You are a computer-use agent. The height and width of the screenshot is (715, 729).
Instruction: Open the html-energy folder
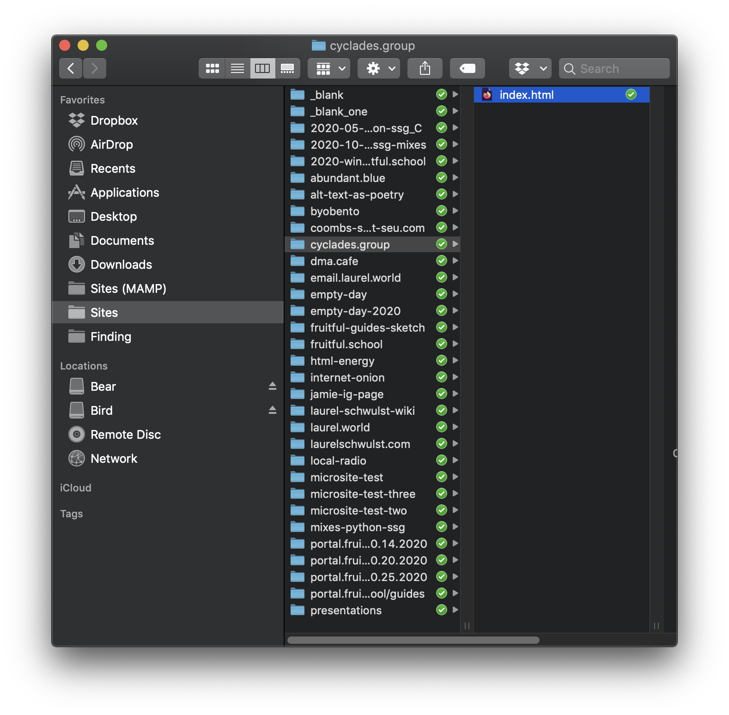342,361
